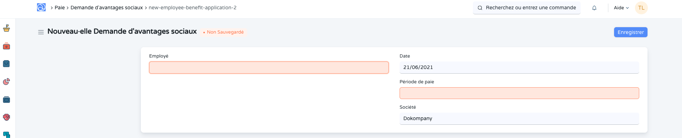682x138 pixels.
Task: Click the Enregistrer button
Action: (631, 32)
